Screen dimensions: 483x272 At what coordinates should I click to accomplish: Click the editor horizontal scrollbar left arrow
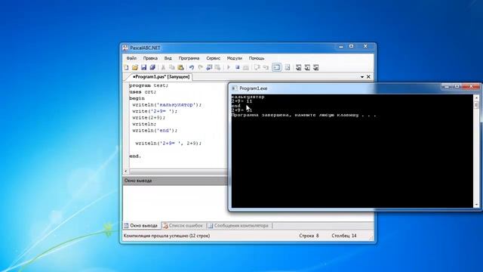pyautogui.click(x=126, y=172)
